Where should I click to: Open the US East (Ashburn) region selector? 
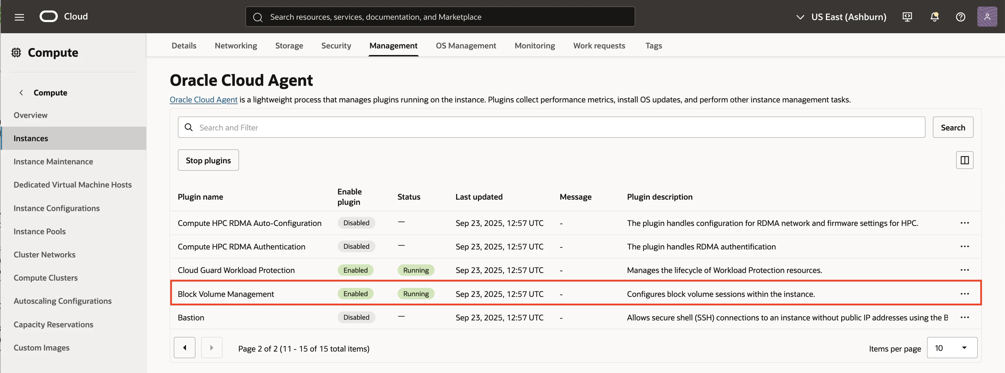pyautogui.click(x=841, y=17)
